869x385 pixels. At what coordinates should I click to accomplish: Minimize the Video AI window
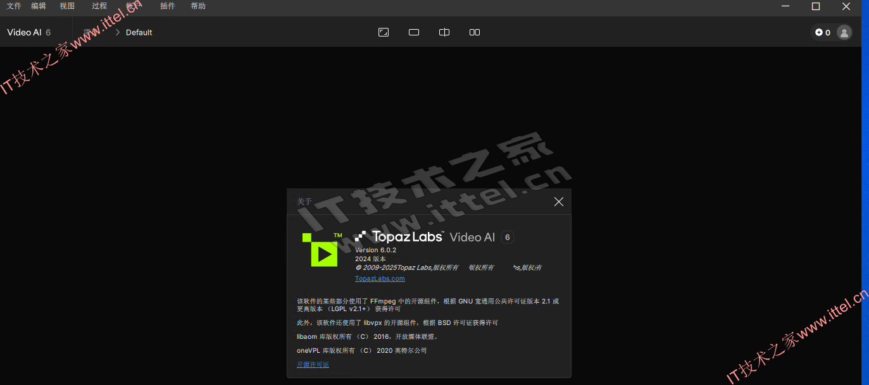tap(785, 6)
